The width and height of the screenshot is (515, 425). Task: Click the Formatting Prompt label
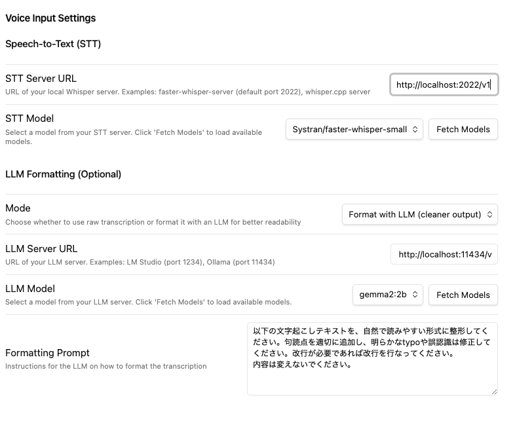click(47, 353)
